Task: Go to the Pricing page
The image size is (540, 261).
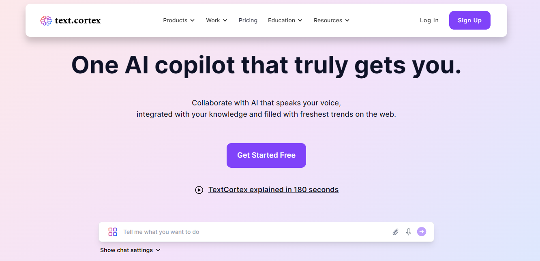Action: click(x=248, y=20)
